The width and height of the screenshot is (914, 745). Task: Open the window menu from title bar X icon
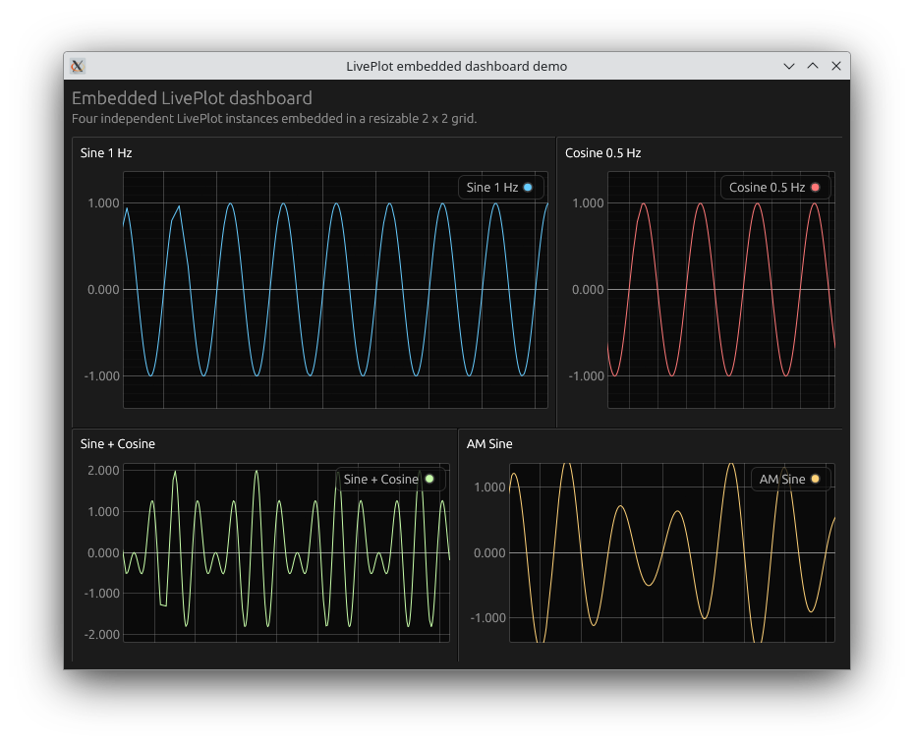click(78, 66)
